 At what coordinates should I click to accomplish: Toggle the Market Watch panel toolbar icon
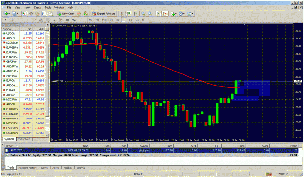pyautogui.click(x=24, y=14)
